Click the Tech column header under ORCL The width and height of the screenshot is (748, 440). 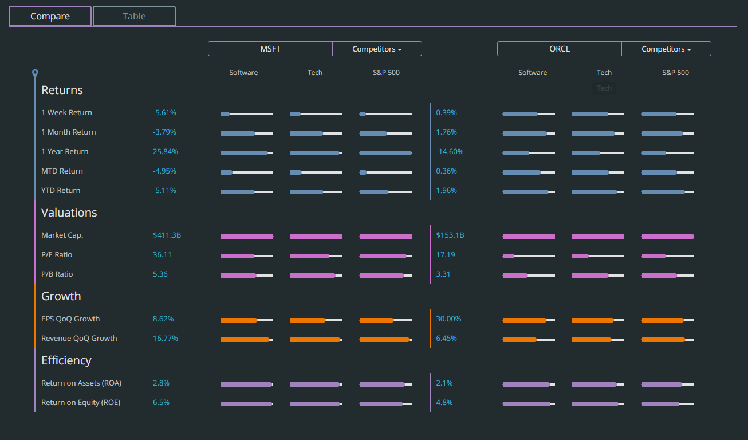point(604,73)
